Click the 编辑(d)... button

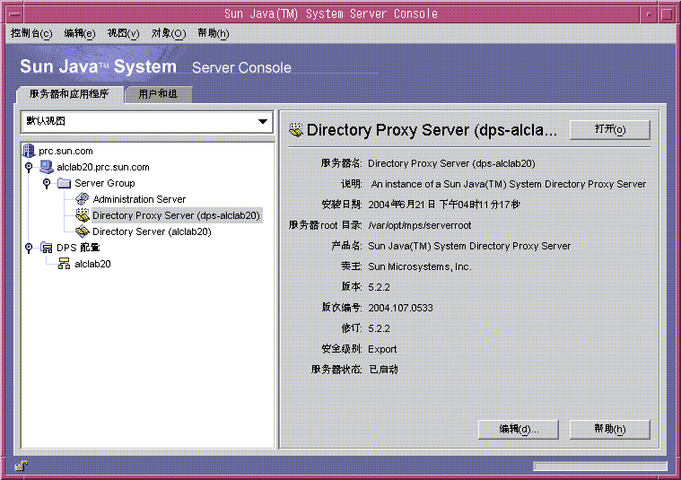519,429
